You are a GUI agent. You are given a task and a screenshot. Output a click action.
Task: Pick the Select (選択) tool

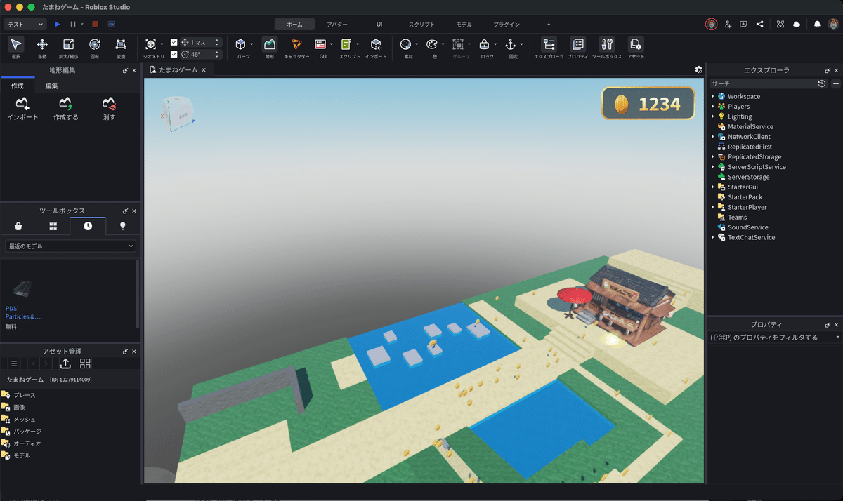click(x=16, y=47)
